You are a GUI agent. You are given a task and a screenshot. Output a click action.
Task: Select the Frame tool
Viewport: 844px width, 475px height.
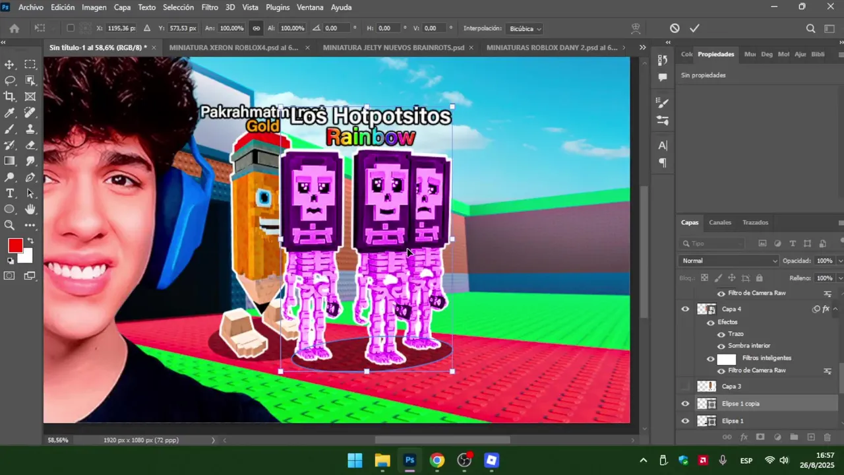(30, 97)
